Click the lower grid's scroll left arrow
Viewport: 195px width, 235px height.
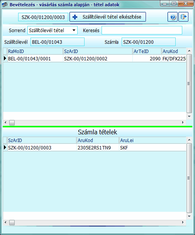5,222
